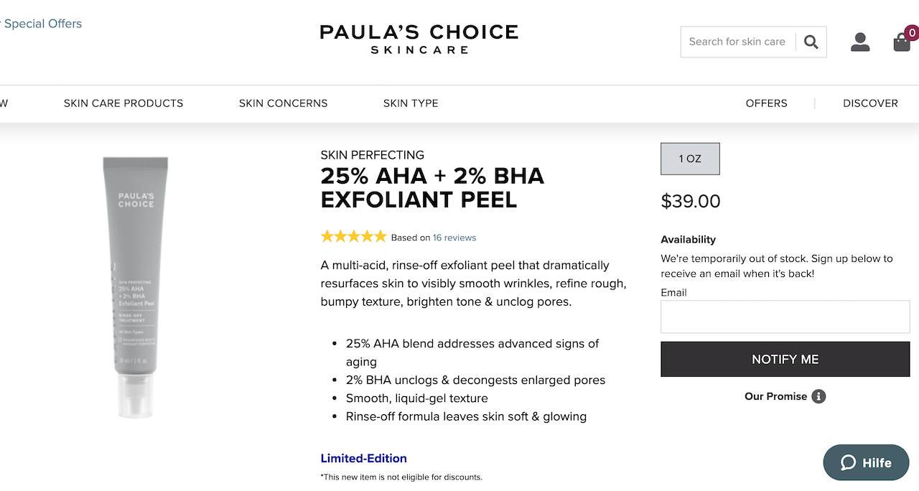Open the Hilfe chat bubble

[866, 462]
